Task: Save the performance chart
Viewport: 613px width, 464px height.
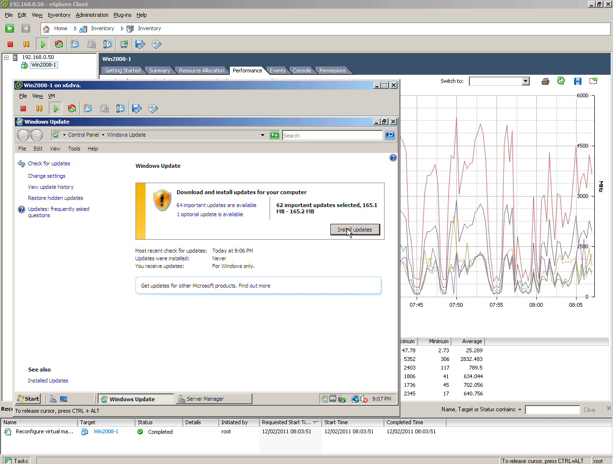Action: 578,81
